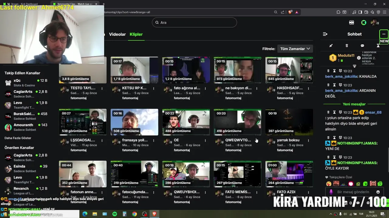The width and height of the screenshot is (389, 218).
Task: Play the LŞSDADSAL... clip thumbnail
Action: pyautogui.click(x=83, y=122)
